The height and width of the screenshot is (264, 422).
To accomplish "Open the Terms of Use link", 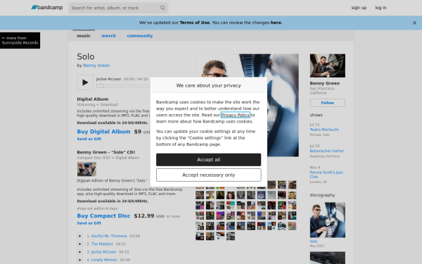I will [194, 23].
